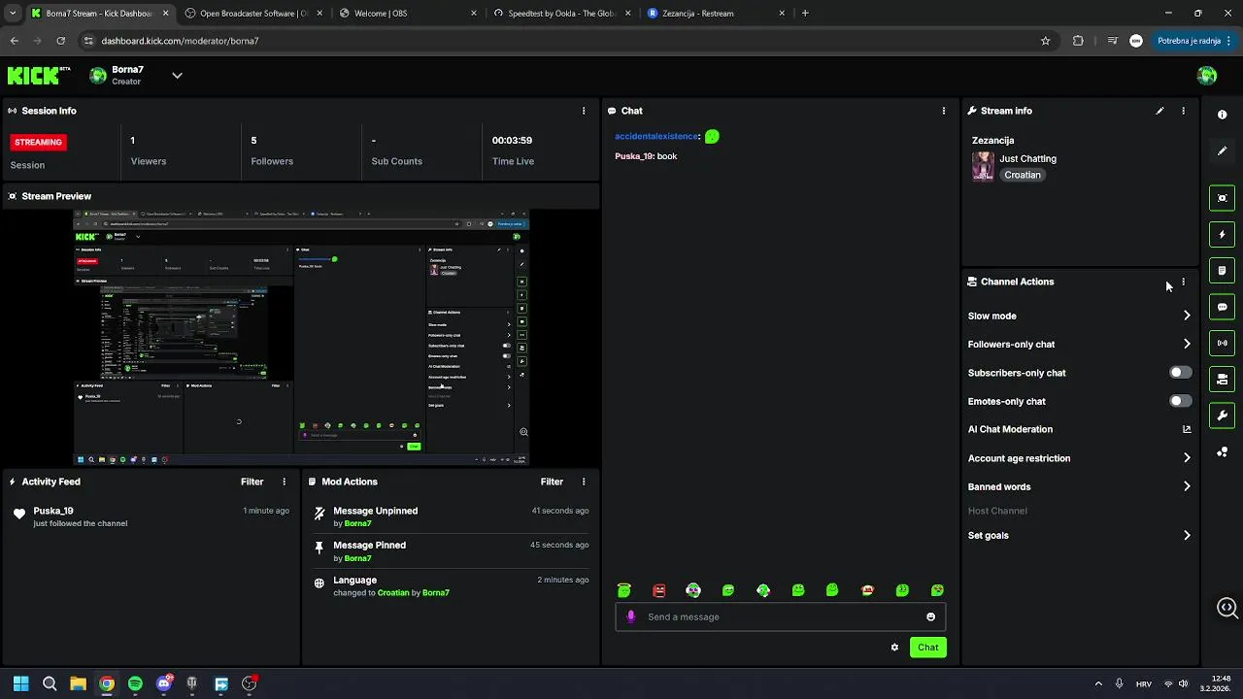This screenshot has height=699, width=1243.
Task: Open File Explorer from taskbar
Action: tap(78, 683)
